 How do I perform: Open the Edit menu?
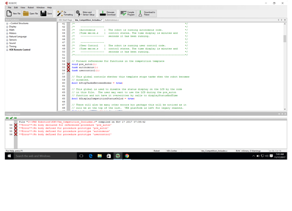[16, 8]
